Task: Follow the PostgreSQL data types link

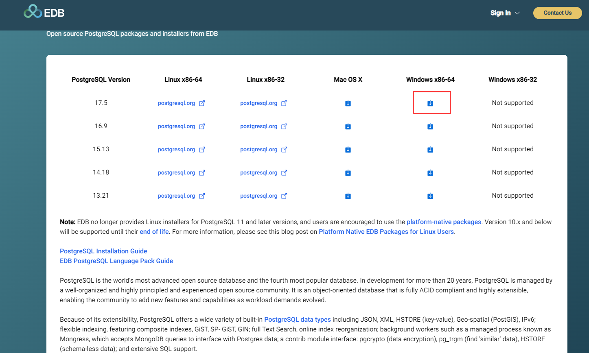Action: [x=298, y=320]
